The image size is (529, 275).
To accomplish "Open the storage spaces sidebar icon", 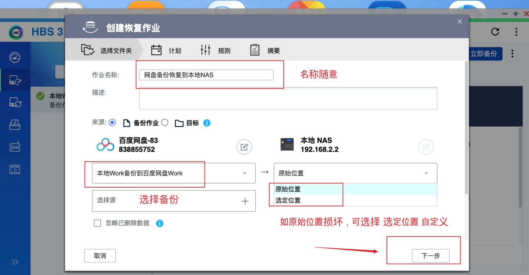I will [15, 147].
